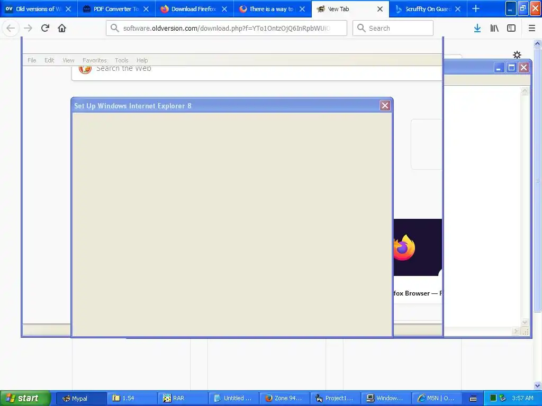Open the File menu in Internet Explorer window

pos(32,60)
